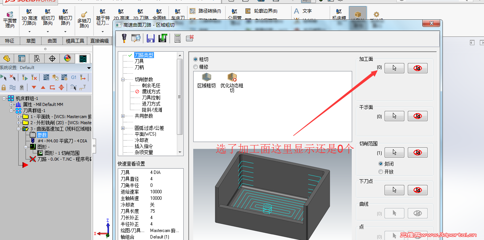Expand the 圆弧过滤/公差 tree node
The height and width of the screenshot is (240, 484).
point(123,128)
